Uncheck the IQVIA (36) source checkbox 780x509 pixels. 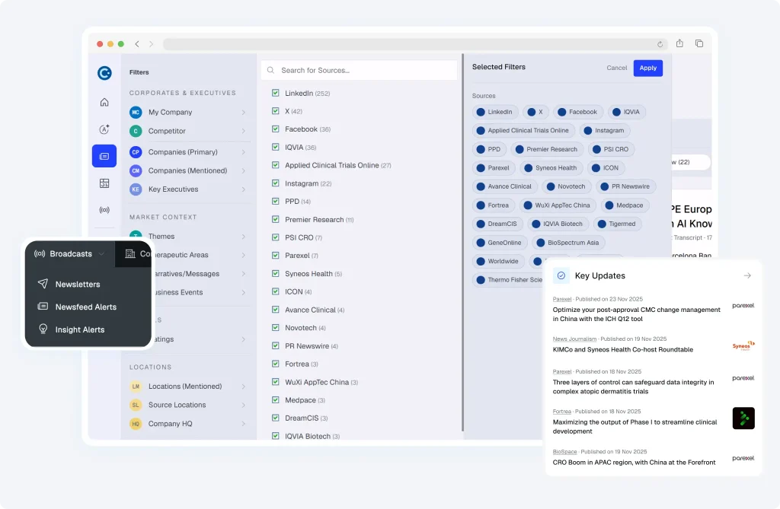click(276, 147)
